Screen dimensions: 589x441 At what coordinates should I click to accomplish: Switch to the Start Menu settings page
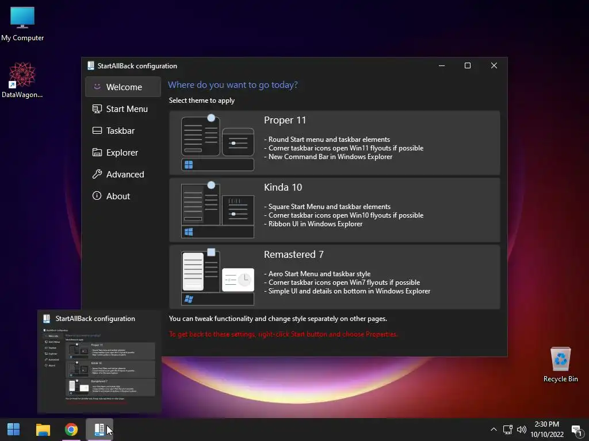click(123, 109)
